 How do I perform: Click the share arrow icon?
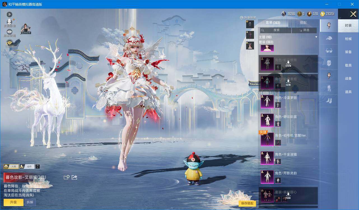(x=74, y=177)
